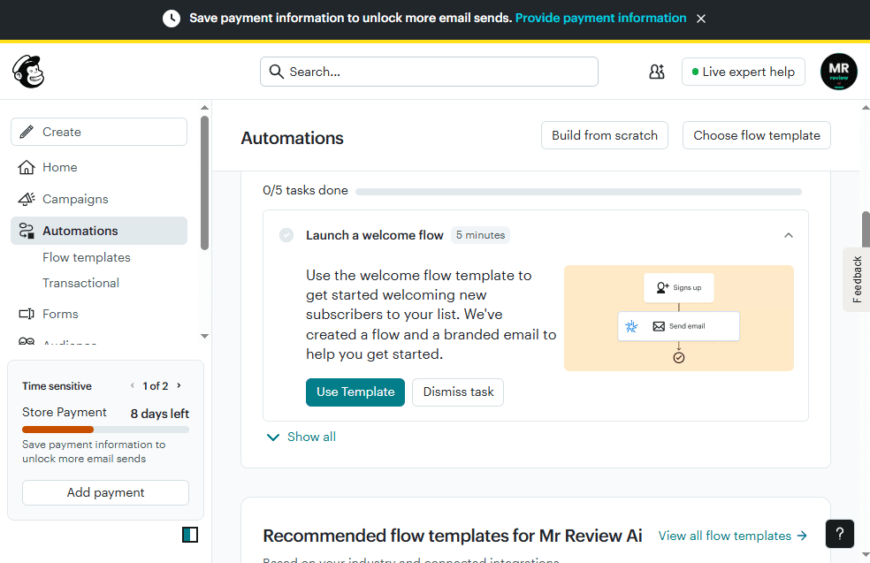The height and width of the screenshot is (563, 870).
Task: Focus the Search input field
Action: pyautogui.click(x=429, y=72)
